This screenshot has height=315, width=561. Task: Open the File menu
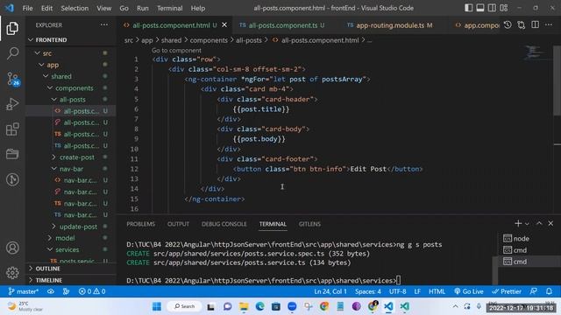click(x=27, y=8)
